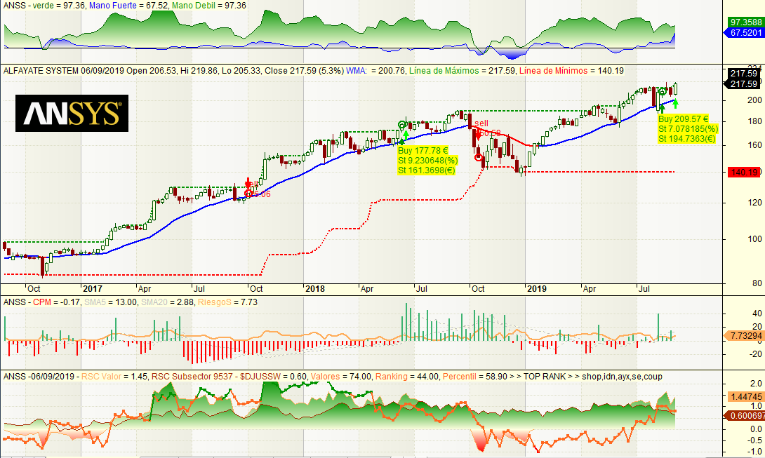Click the "Buy 177.78 €" annotation
The width and height of the screenshot is (765, 458).
pyautogui.click(x=423, y=151)
